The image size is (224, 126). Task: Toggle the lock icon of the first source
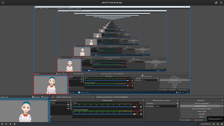pos(71,103)
